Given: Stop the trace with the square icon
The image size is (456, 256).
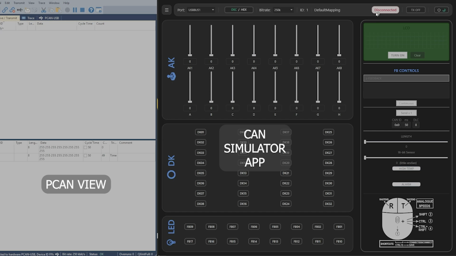Looking at the screenshot, I should [x=82, y=10].
